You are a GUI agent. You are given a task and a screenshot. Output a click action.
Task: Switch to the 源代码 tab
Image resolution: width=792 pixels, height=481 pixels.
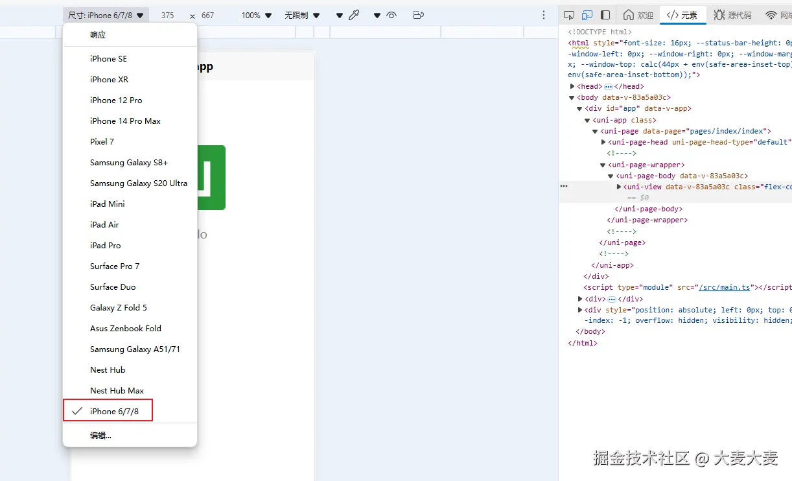pos(732,15)
